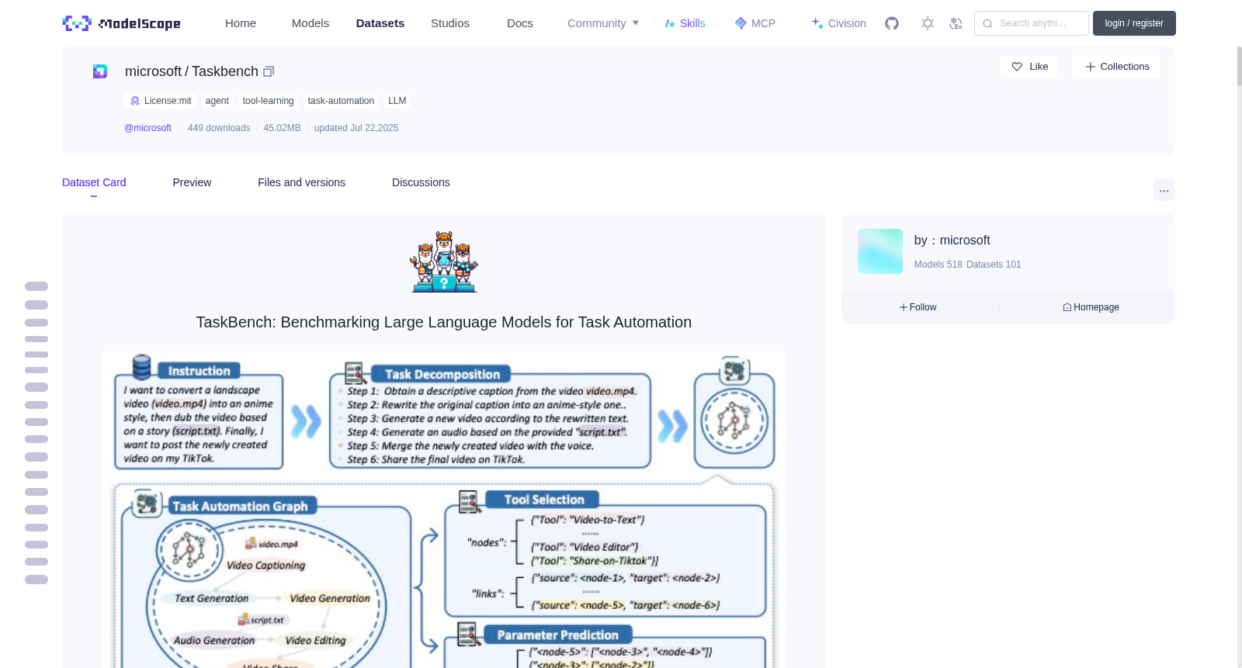Open the Civision link
This screenshot has height=668, width=1242.
[x=838, y=23]
